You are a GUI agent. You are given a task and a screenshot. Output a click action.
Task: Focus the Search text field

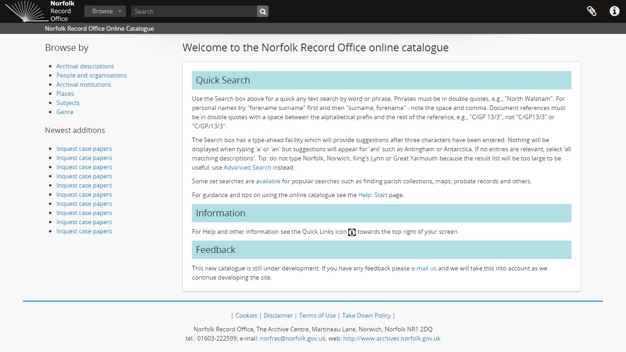point(194,11)
